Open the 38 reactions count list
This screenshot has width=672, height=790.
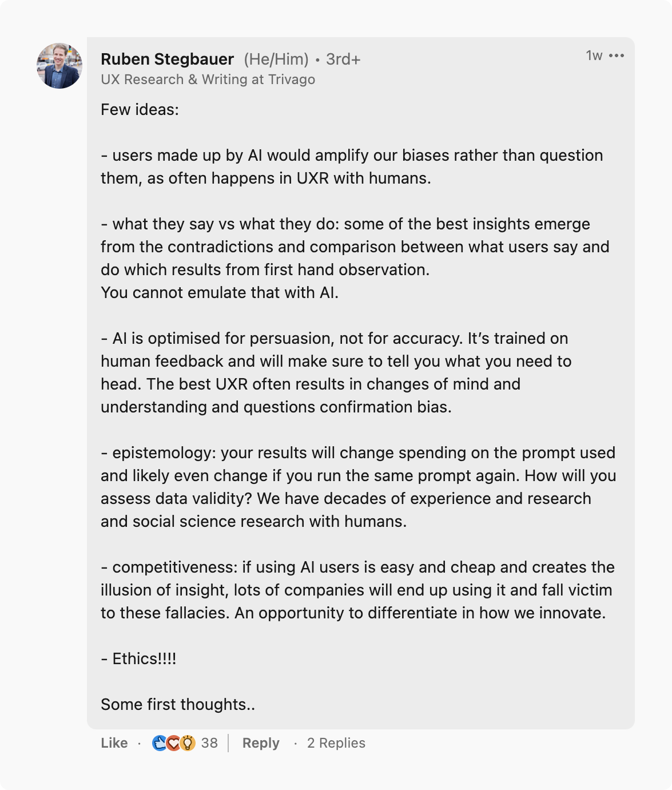point(209,743)
